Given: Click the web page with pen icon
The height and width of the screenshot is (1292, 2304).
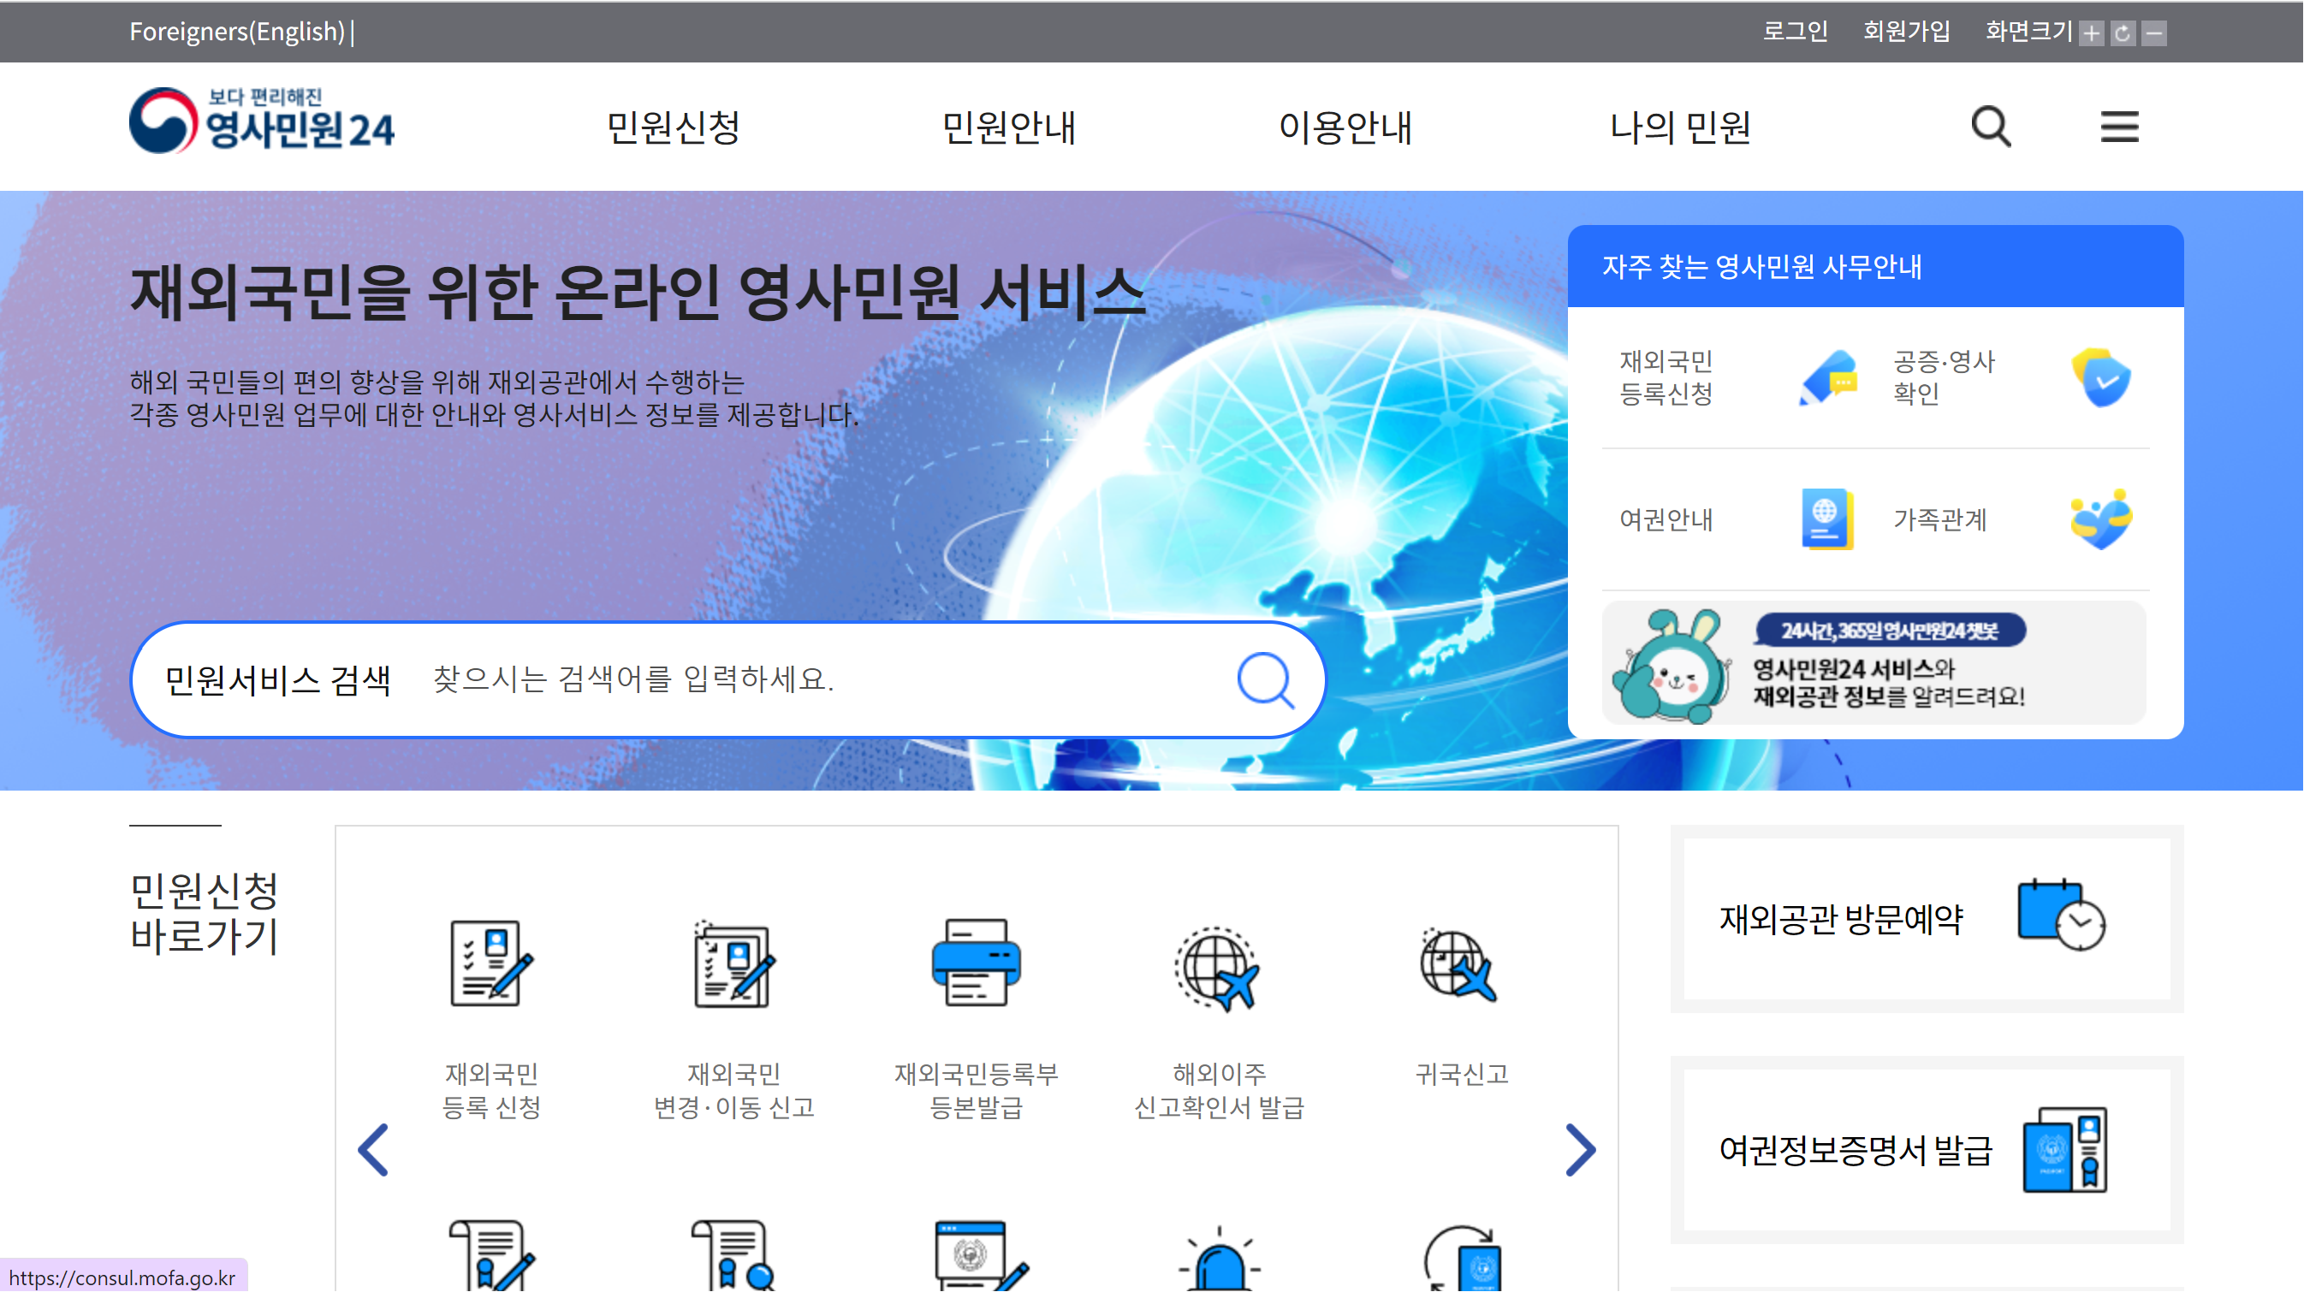Looking at the screenshot, I should pos(980,1255).
